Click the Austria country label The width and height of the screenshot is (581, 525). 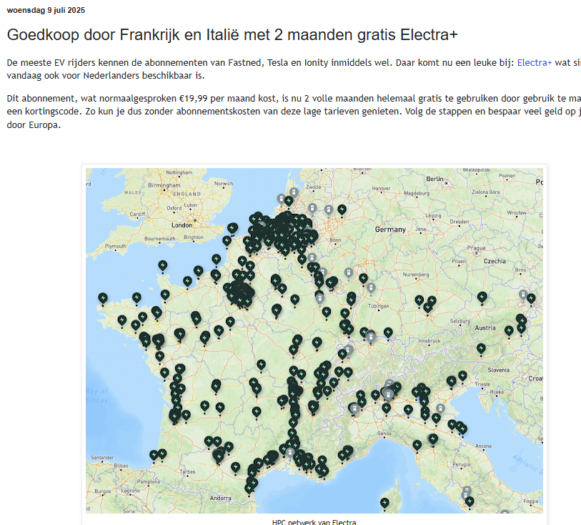(x=485, y=328)
